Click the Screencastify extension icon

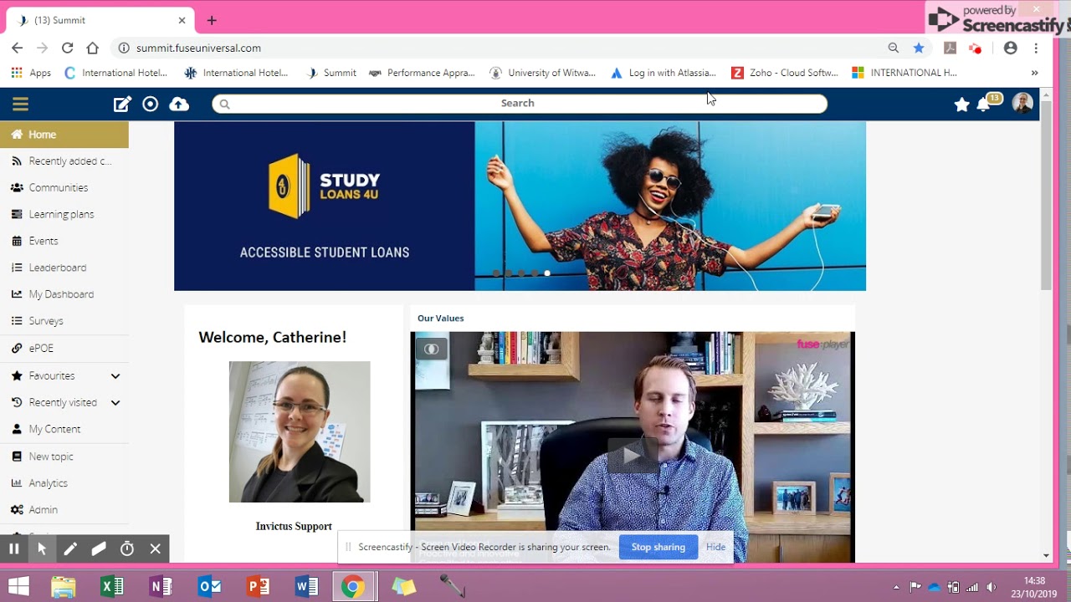coord(975,48)
